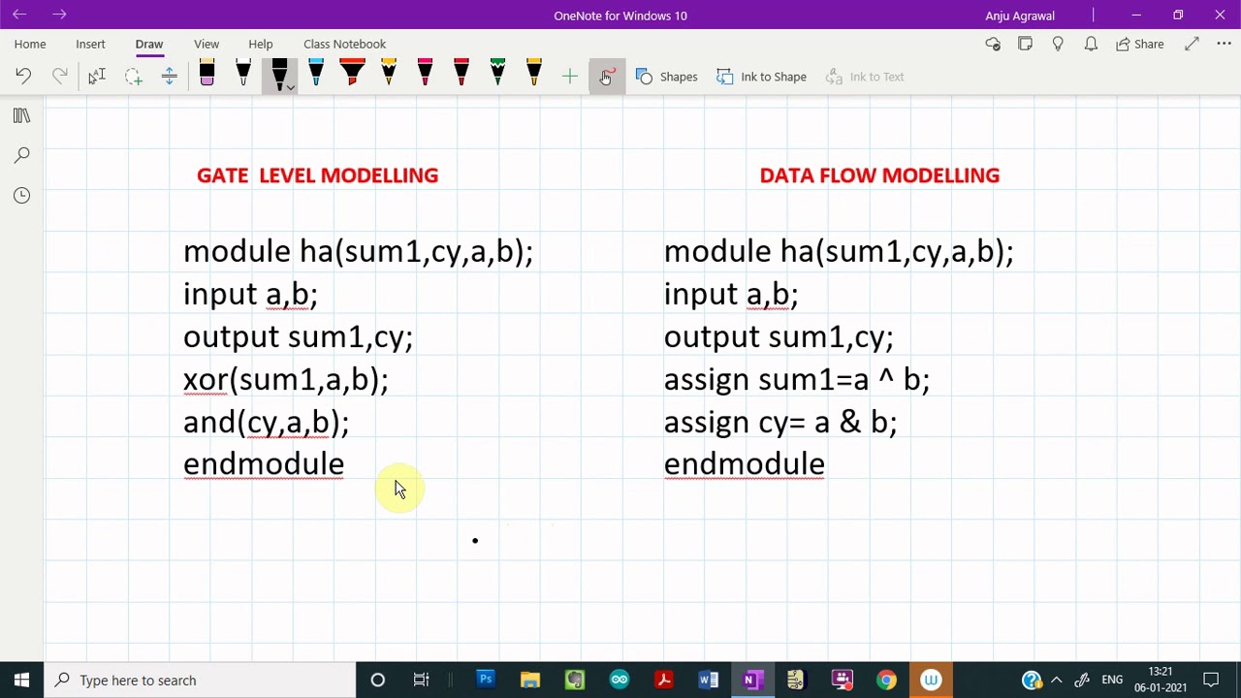Click the line 'xor(sum1,a,b);'
This screenshot has height=698, width=1241.
coord(286,379)
